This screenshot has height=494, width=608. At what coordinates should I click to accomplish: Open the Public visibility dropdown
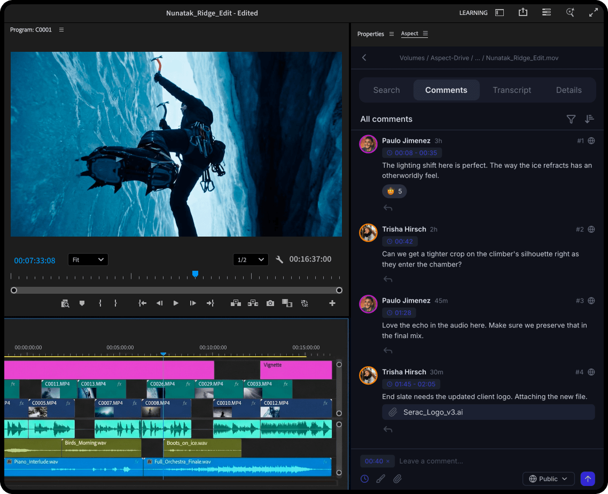point(548,479)
